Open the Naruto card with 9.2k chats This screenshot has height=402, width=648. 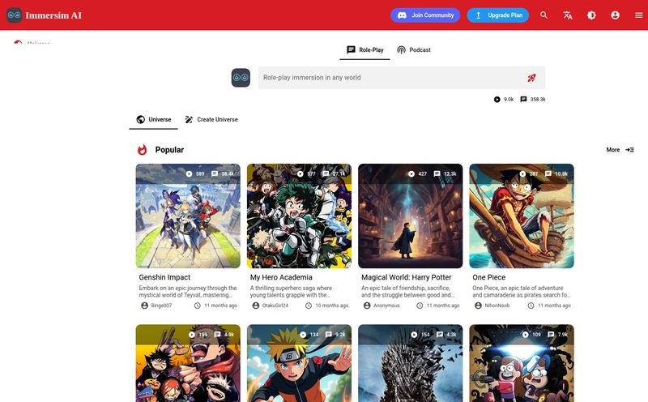pyautogui.click(x=299, y=363)
